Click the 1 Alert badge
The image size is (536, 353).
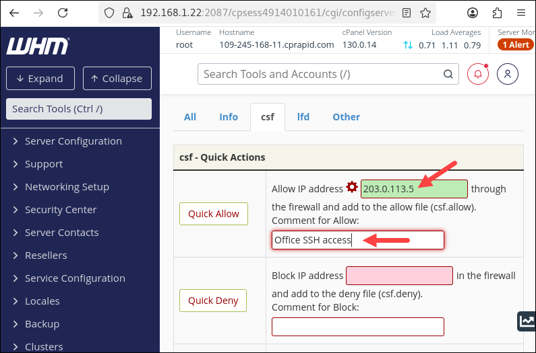(516, 45)
